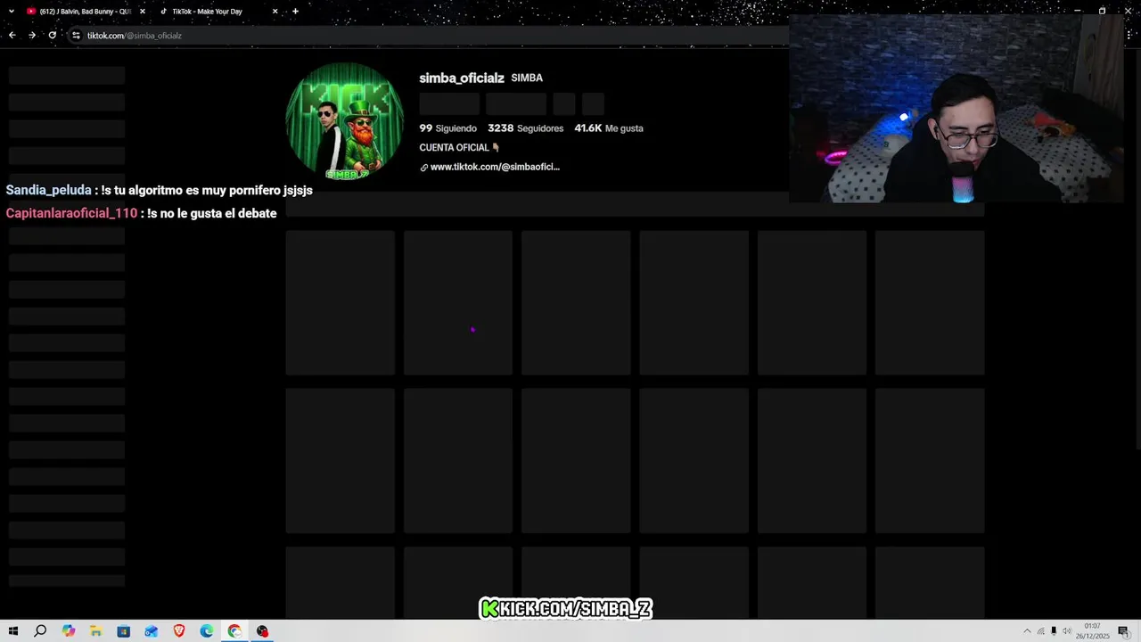Open the tab search dropdown arrow
Screen dimensions: 1141x642
point(12,12)
